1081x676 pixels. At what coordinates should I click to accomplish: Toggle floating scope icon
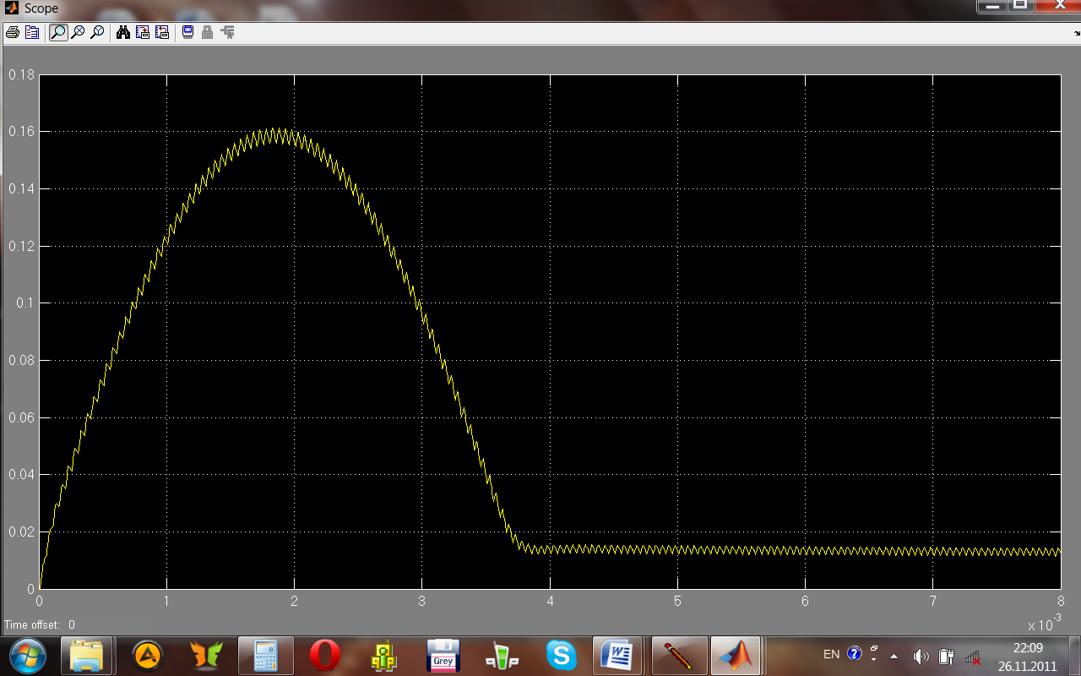click(187, 33)
